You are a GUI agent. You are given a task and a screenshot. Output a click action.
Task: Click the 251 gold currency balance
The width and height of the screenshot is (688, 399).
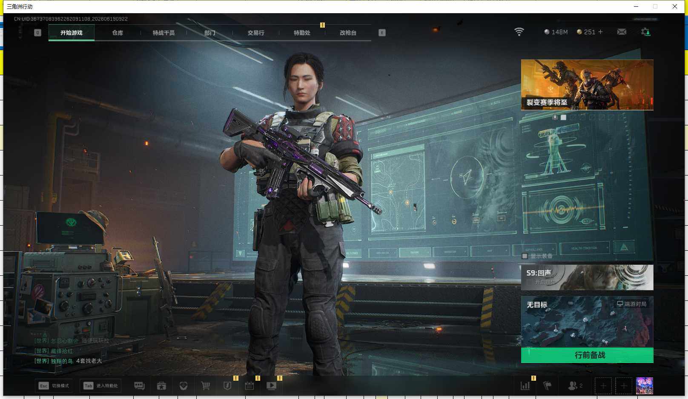pyautogui.click(x=586, y=32)
